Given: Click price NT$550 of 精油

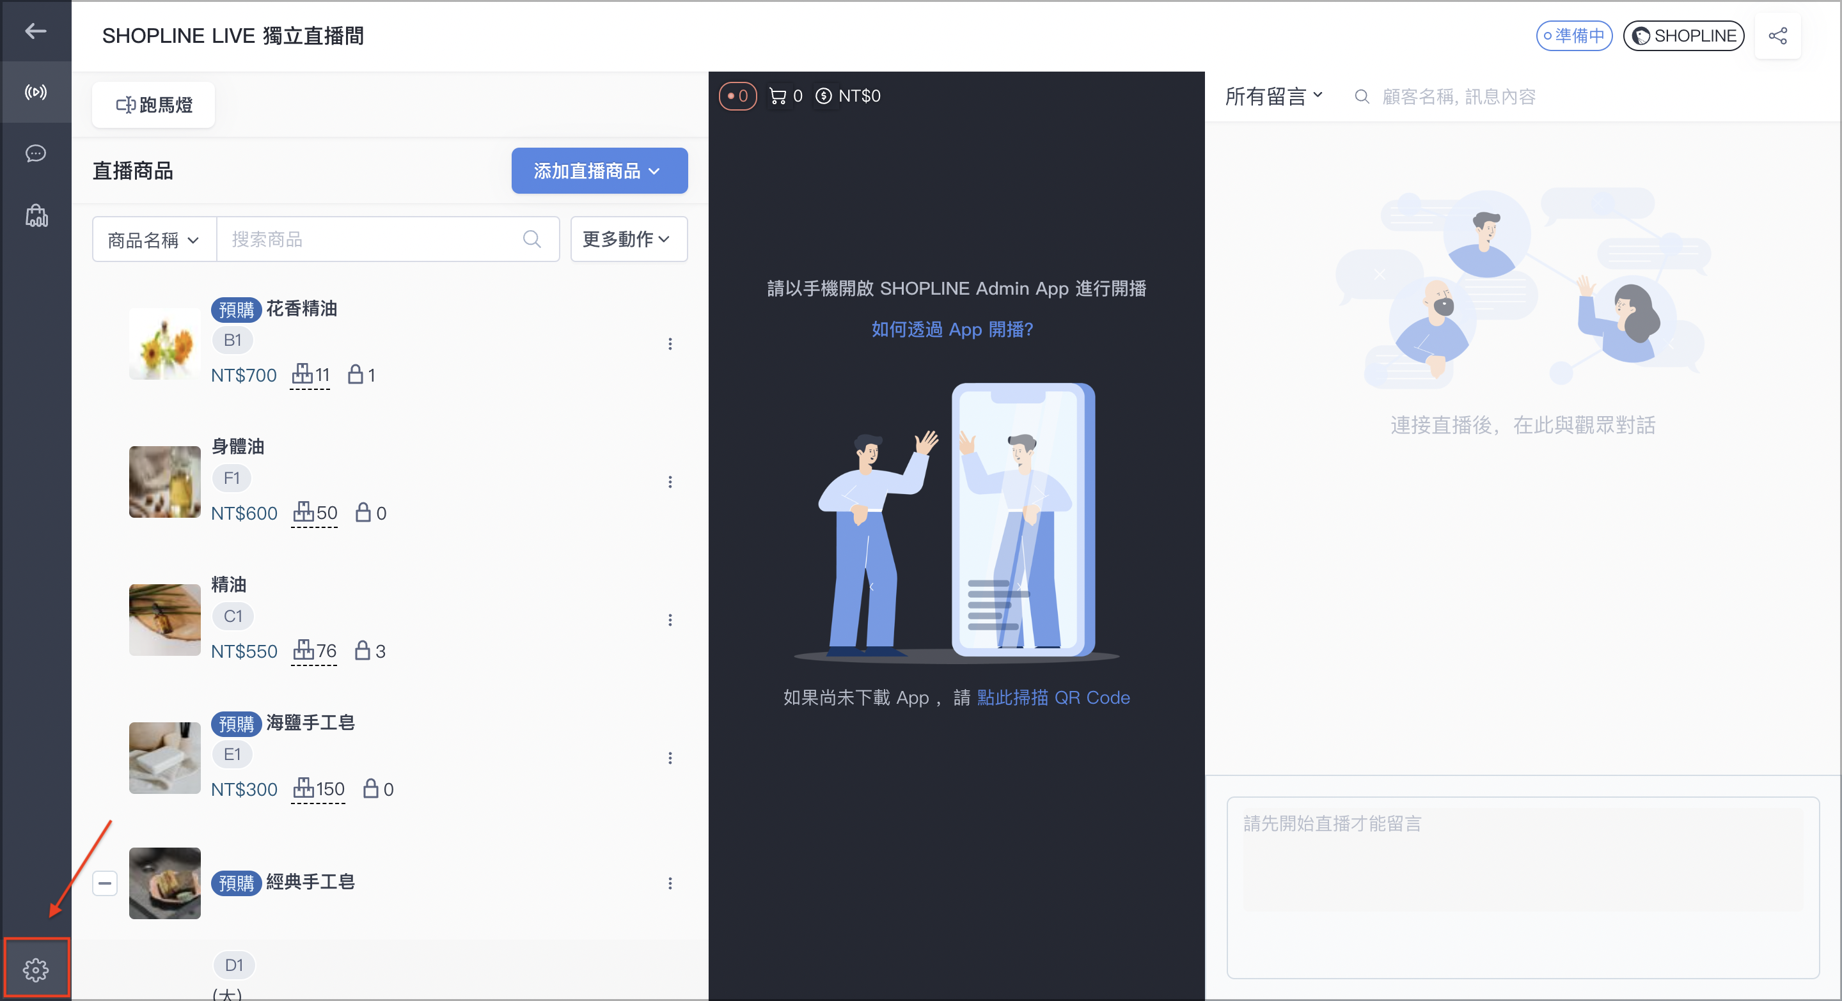Looking at the screenshot, I should click(244, 651).
